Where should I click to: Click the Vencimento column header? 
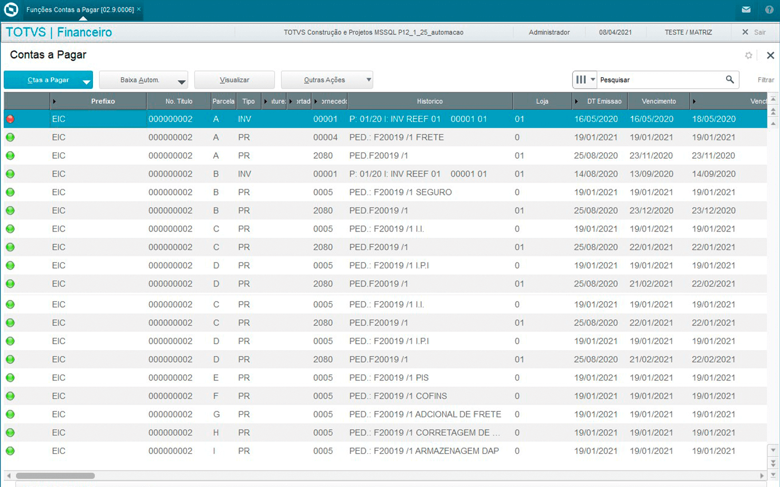coord(658,101)
